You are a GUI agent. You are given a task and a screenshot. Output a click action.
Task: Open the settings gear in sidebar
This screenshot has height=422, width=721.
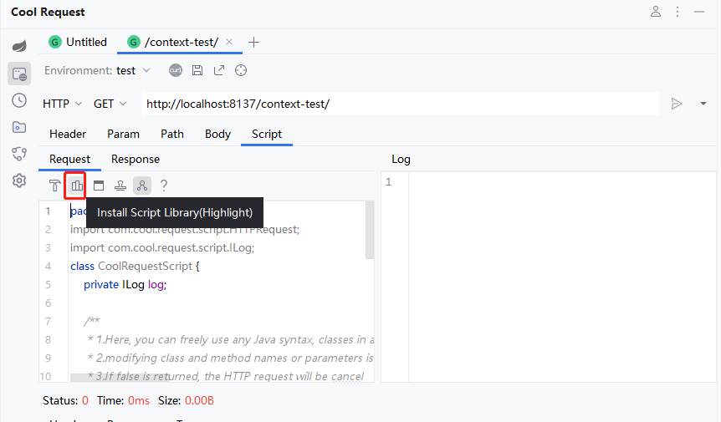click(19, 180)
